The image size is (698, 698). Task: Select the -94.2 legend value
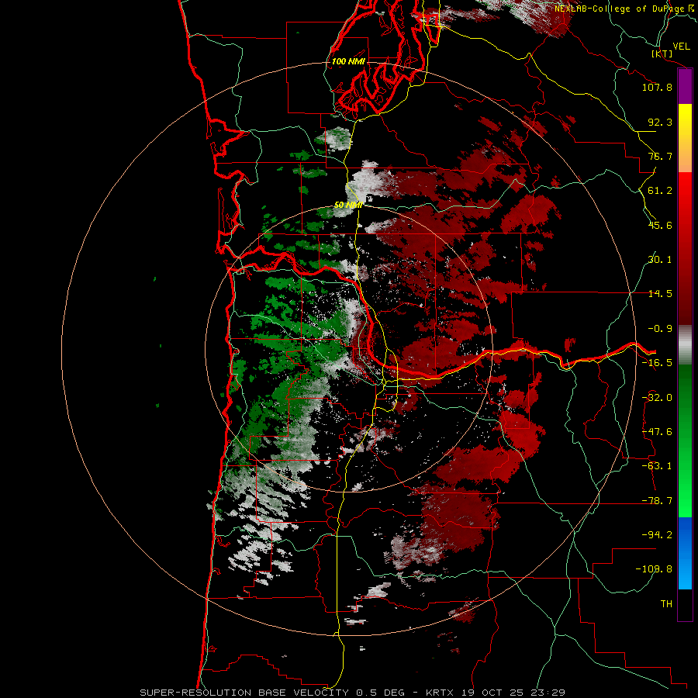pos(657,535)
